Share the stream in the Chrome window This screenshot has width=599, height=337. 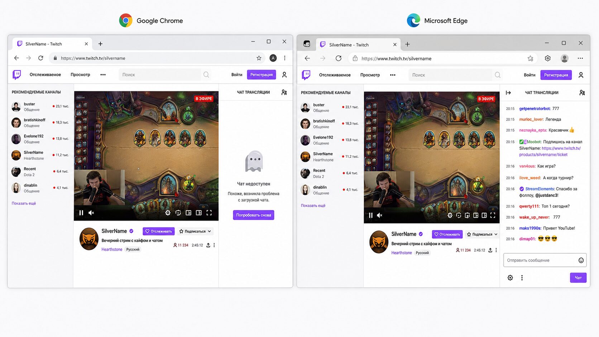(x=208, y=245)
